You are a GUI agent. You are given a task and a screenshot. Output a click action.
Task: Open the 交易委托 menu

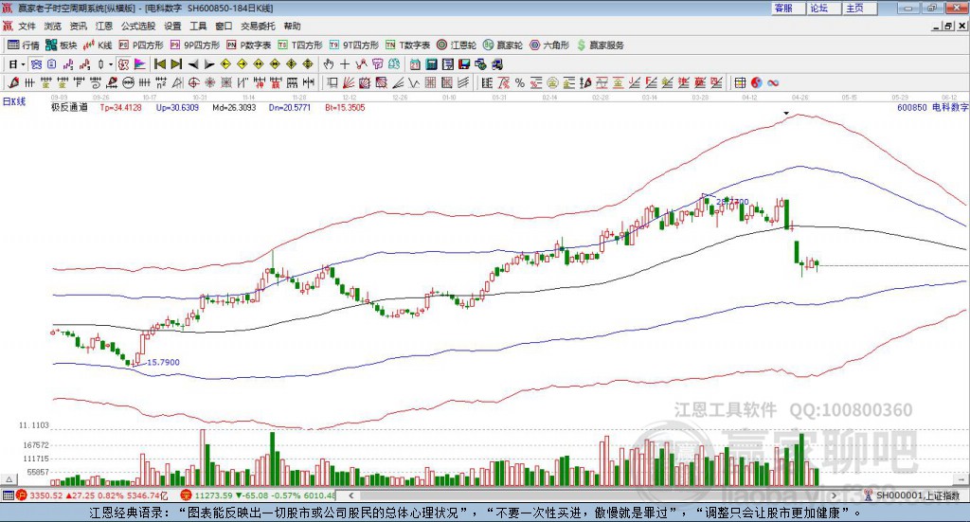(x=258, y=26)
